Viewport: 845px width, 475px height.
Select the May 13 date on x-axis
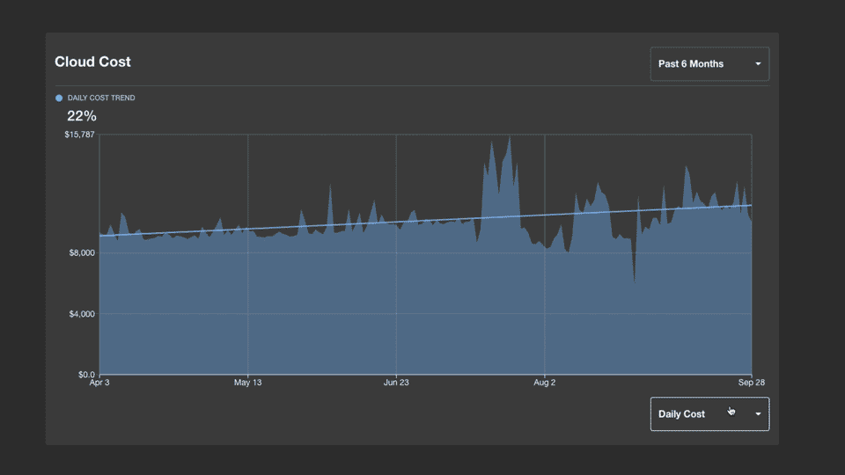(x=247, y=384)
